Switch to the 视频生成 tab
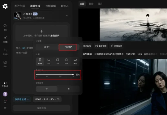Screen dimensions: 167x115 [x=35, y=6]
